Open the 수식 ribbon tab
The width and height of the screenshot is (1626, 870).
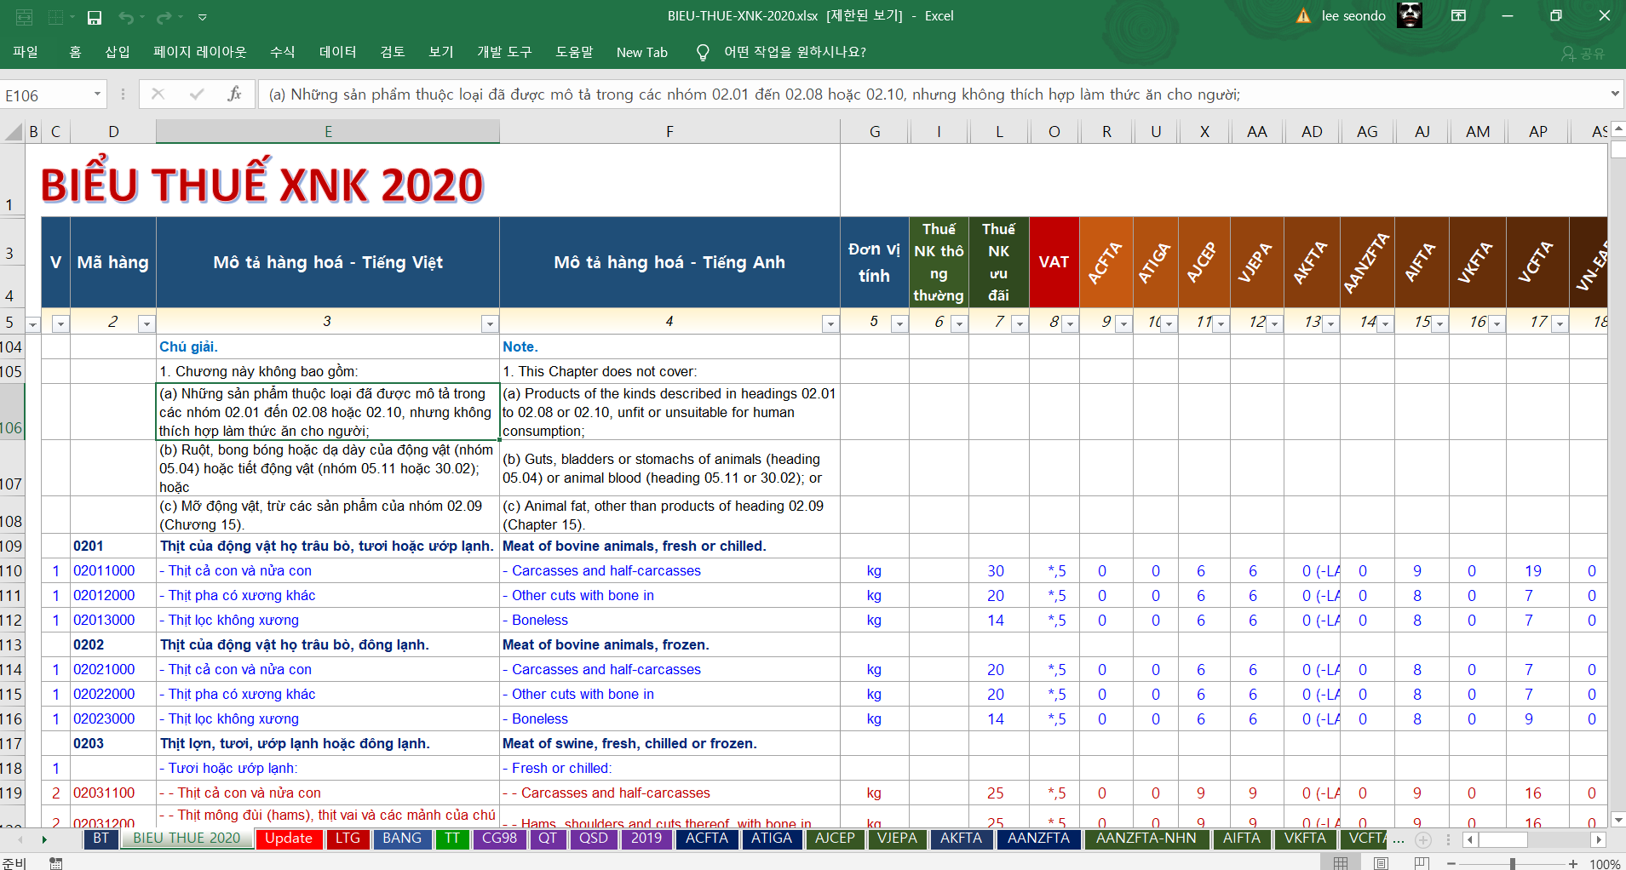pos(283,52)
